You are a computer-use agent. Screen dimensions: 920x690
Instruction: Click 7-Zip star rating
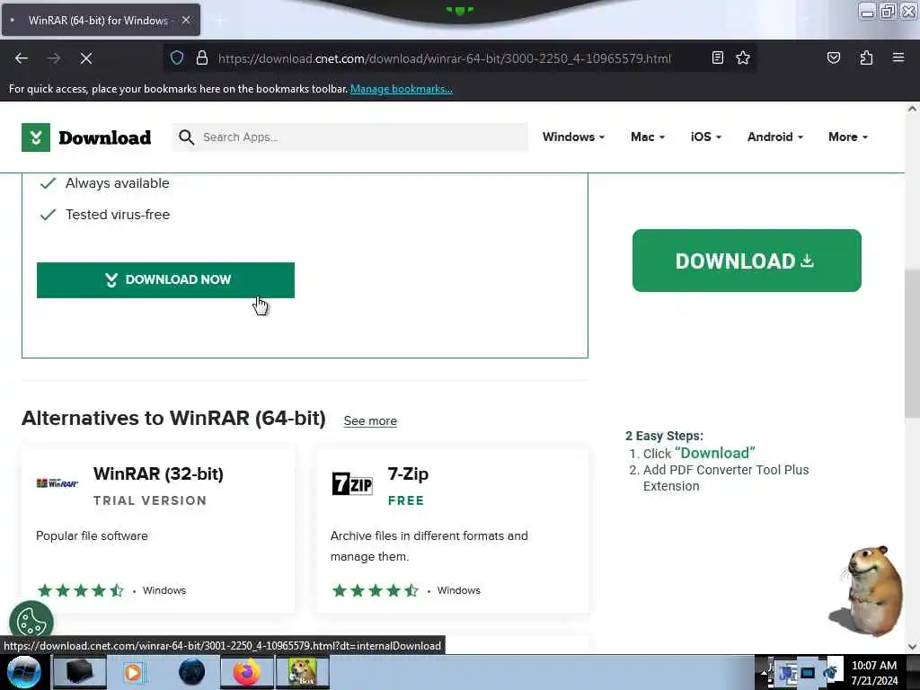click(x=375, y=590)
